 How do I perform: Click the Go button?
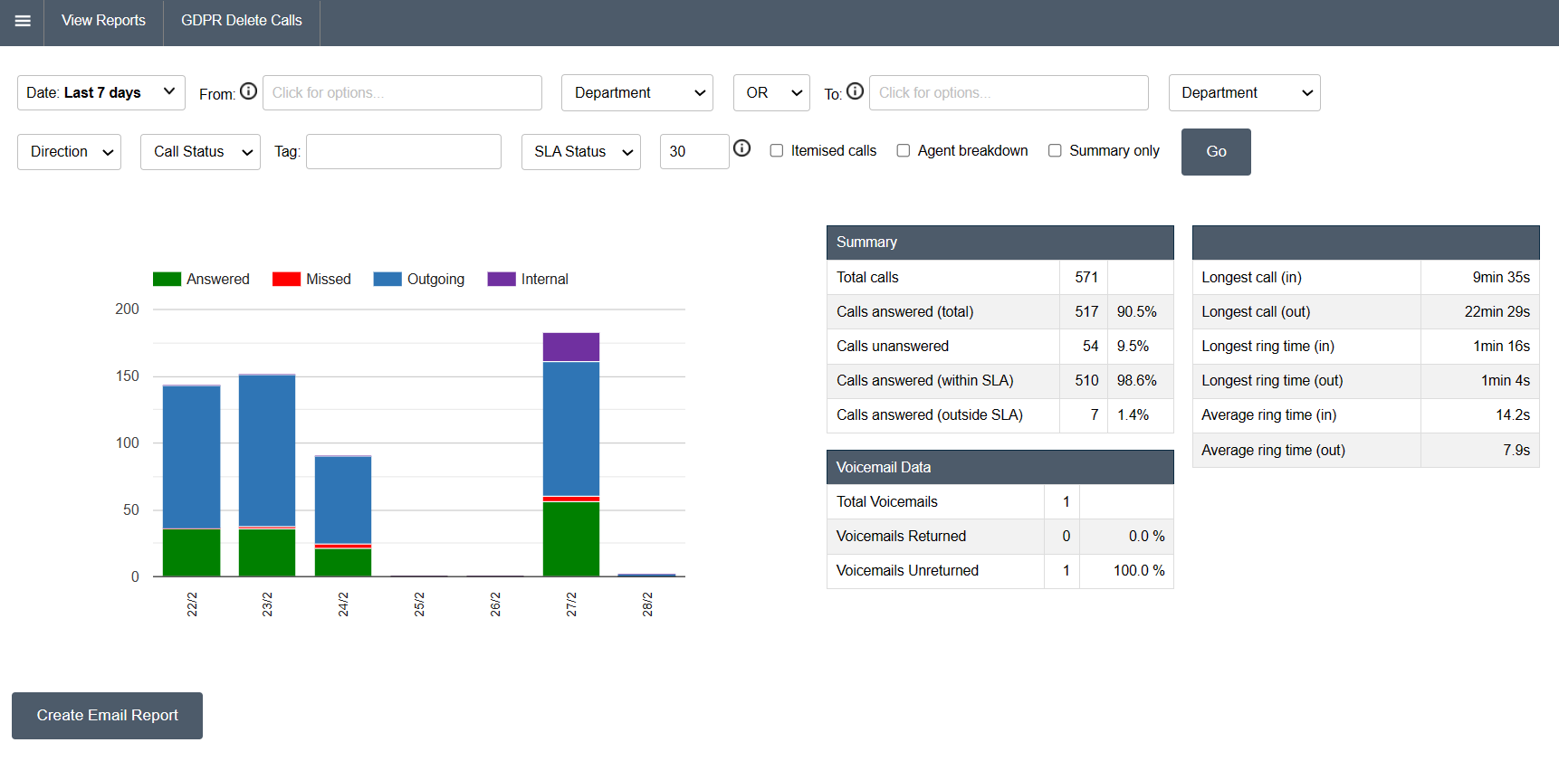(x=1216, y=152)
